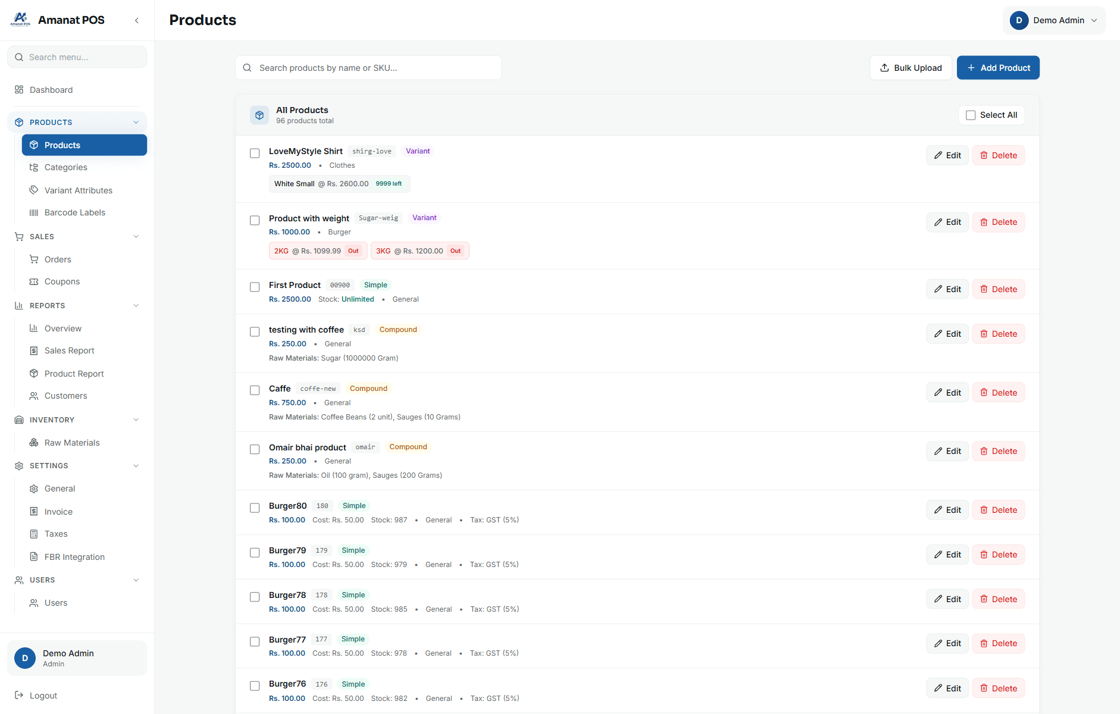Click the General settings gear icon
The height and width of the screenshot is (714, 1120).
coord(34,488)
